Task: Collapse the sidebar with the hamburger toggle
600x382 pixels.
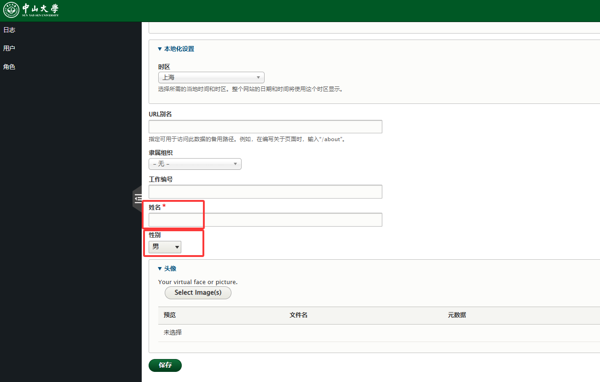Action: point(138,199)
